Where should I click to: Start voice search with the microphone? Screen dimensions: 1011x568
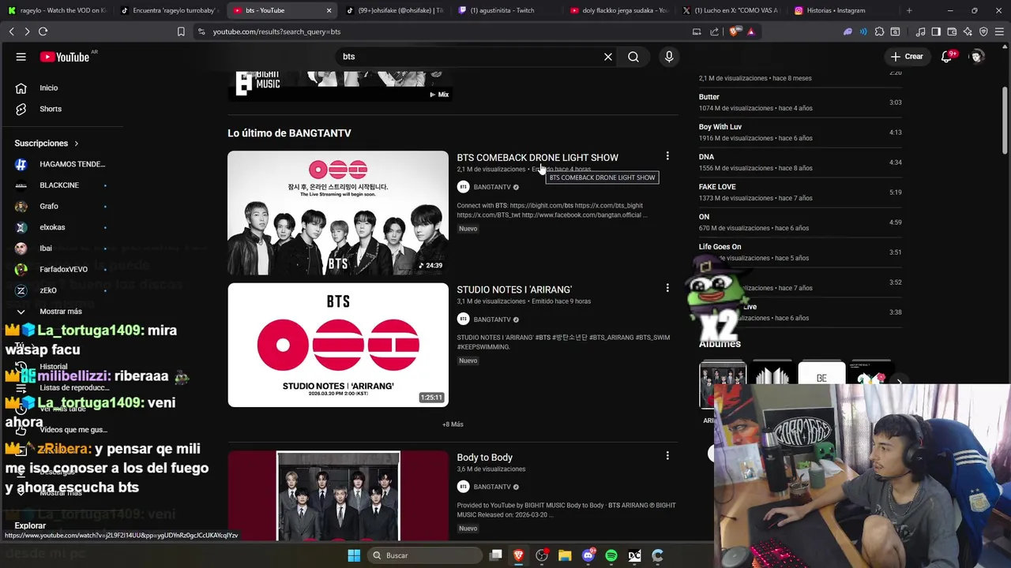(x=669, y=57)
